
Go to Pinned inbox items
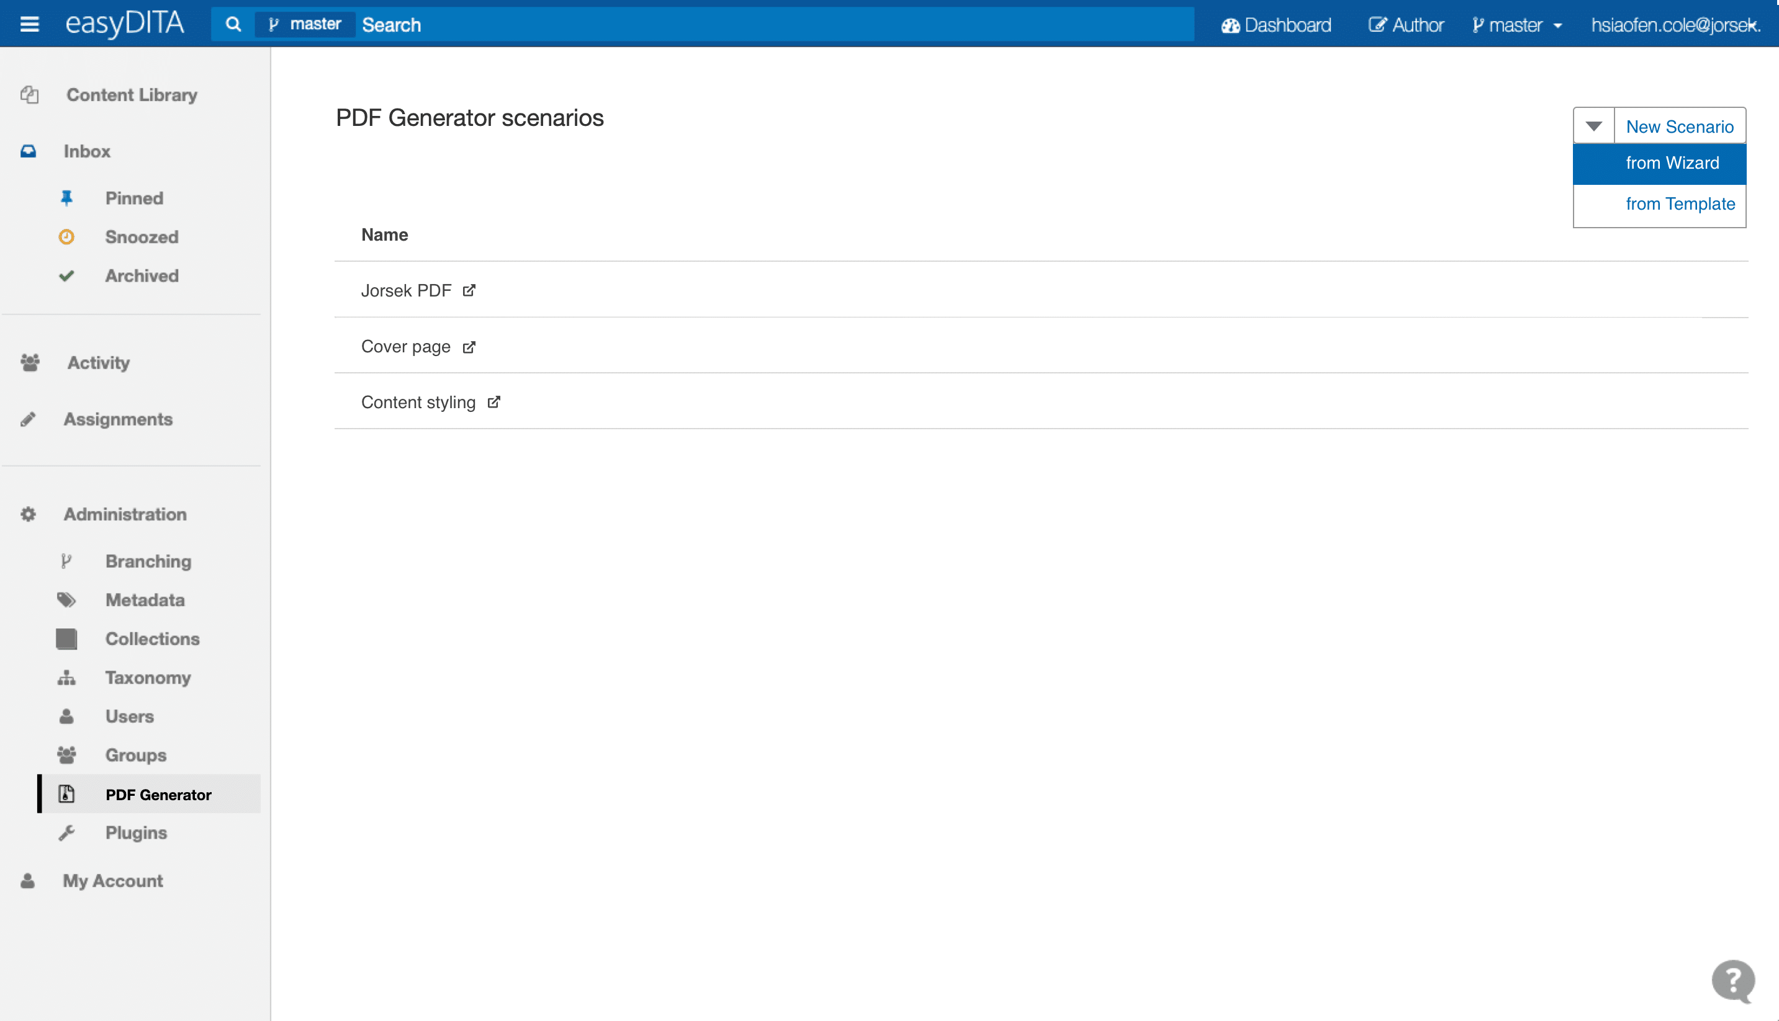[x=134, y=198]
